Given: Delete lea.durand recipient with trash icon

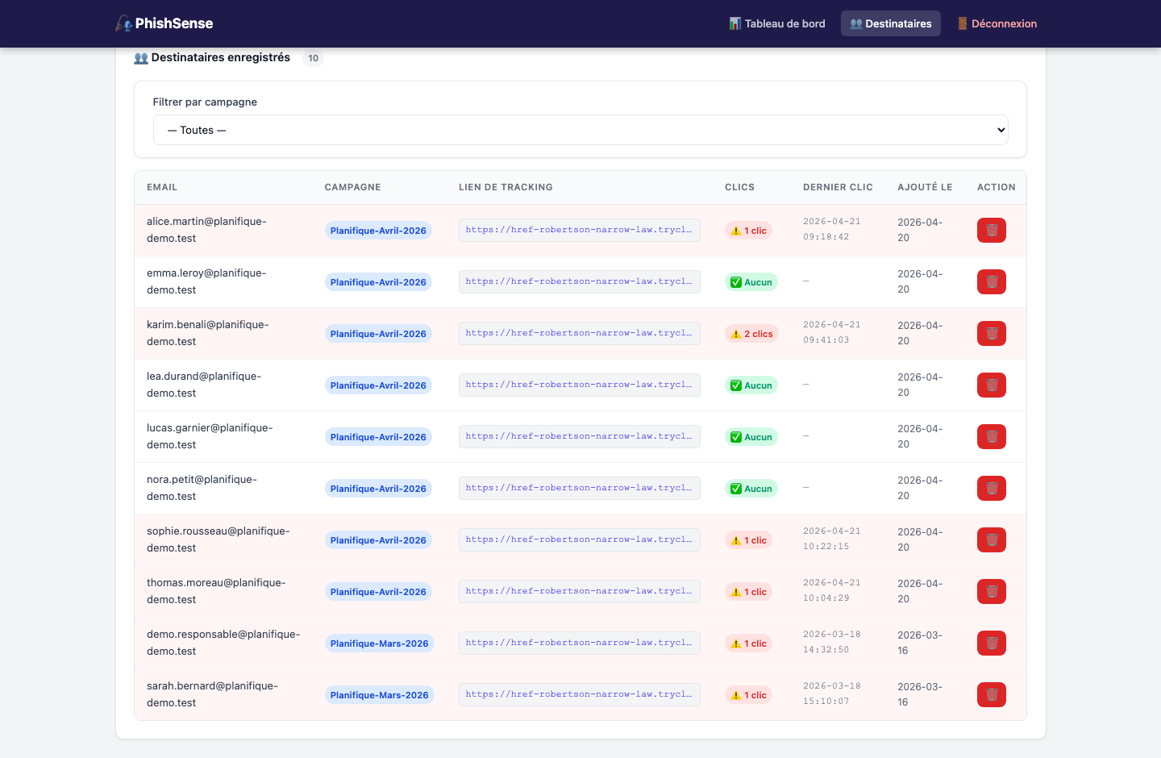Looking at the screenshot, I should pos(991,385).
